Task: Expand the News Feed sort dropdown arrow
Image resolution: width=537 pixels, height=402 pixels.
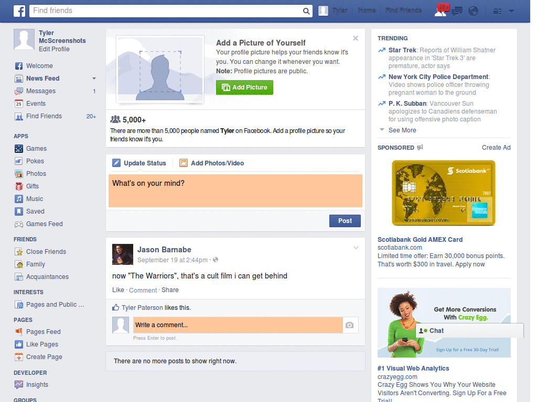Action: point(94,79)
